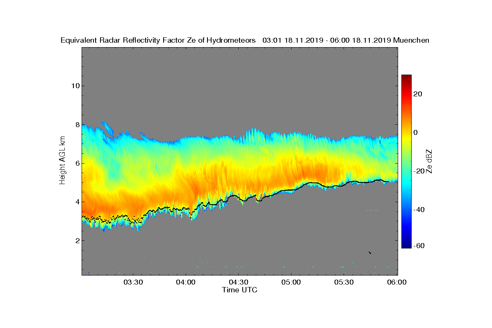
Task: Click the 05:30 time tick label
Action: (x=344, y=282)
